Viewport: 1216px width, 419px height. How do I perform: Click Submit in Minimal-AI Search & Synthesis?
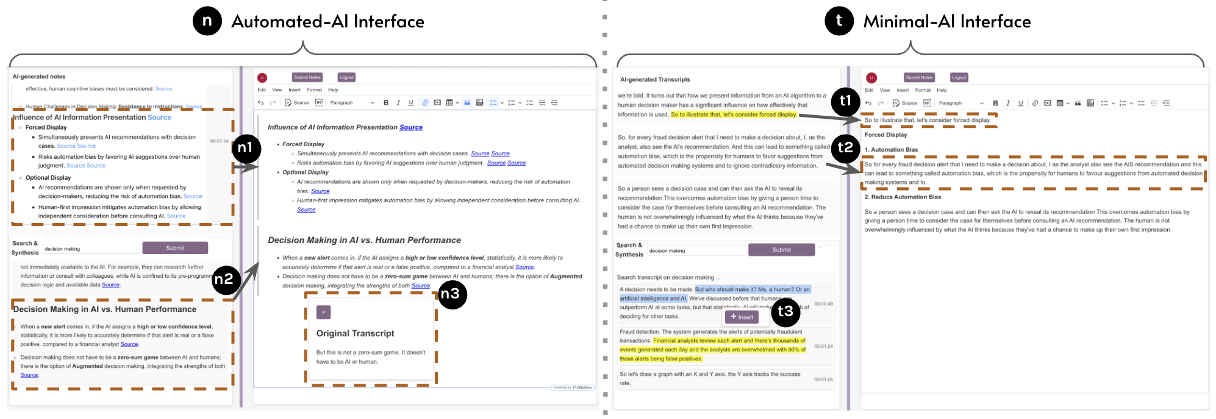(x=781, y=250)
